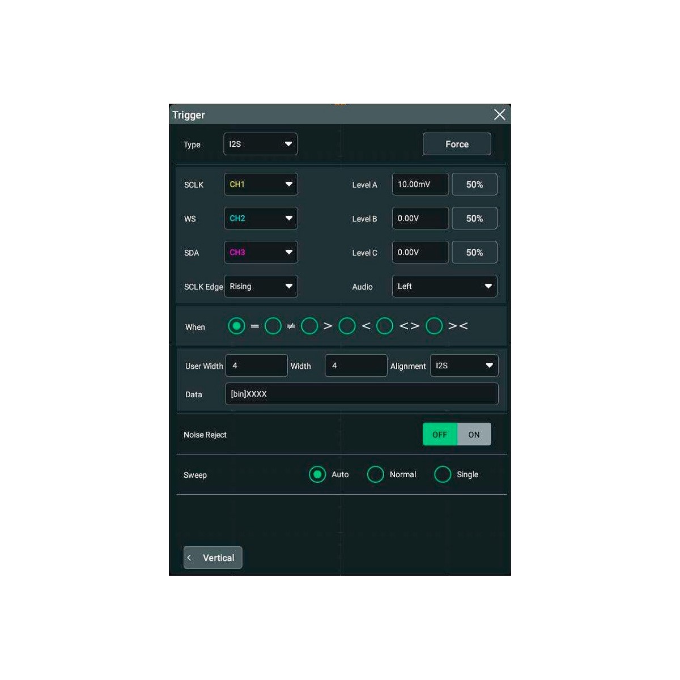The image size is (680, 680).
Task: Set Level A to 50%
Action: pyautogui.click(x=474, y=184)
